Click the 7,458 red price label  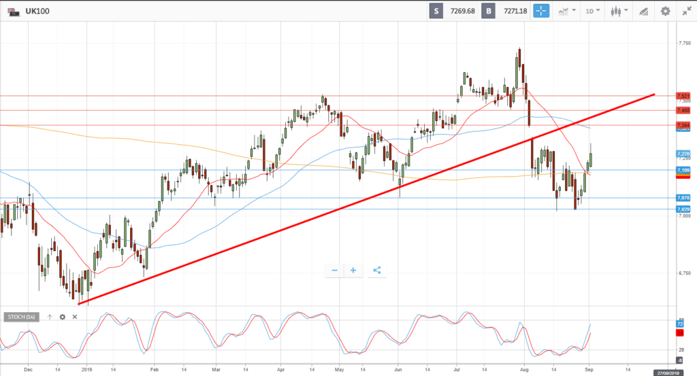point(683,110)
